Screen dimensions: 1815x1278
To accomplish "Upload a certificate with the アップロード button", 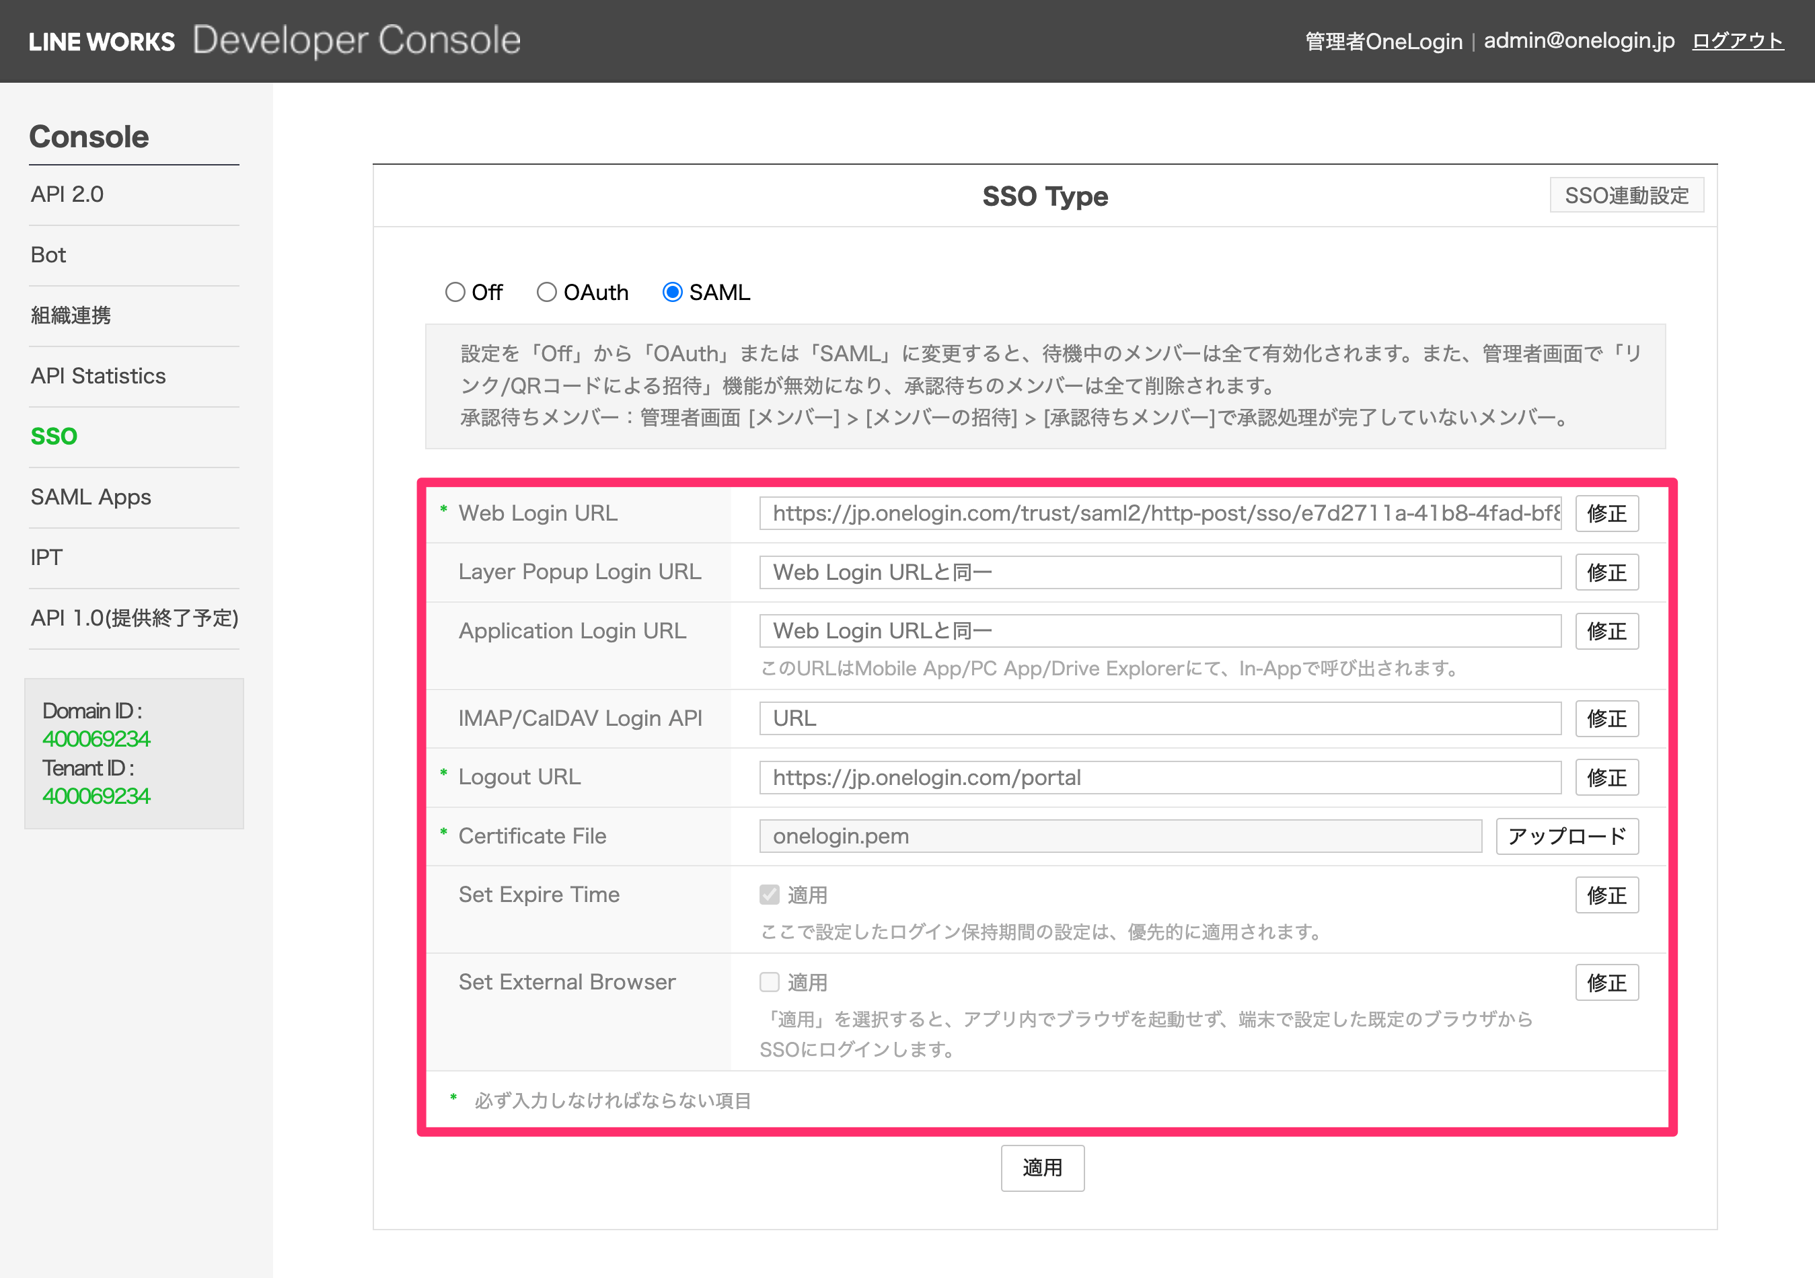I will [x=1567, y=836].
